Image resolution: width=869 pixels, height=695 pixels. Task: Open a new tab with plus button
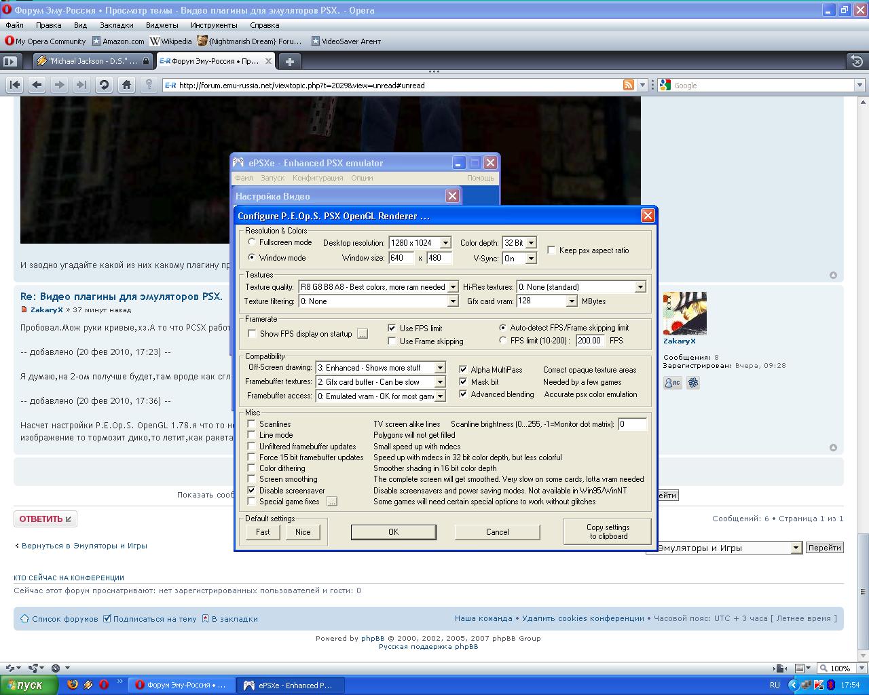coord(290,61)
